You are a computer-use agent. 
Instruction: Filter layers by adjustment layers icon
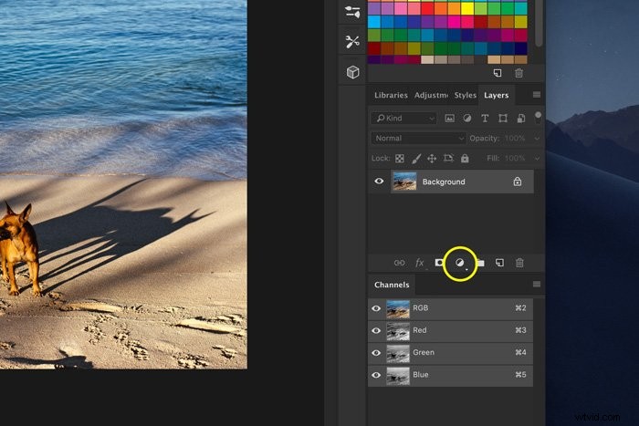tap(467, 118)
